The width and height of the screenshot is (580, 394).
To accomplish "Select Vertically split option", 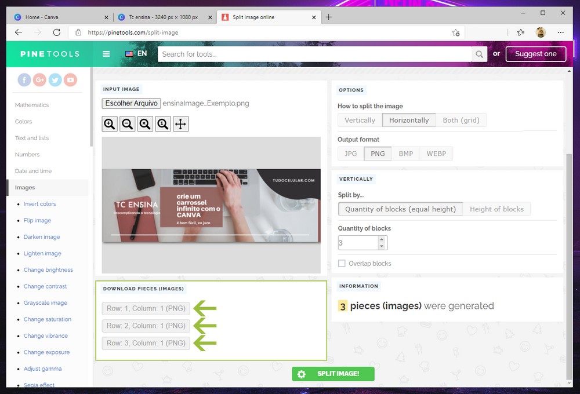I will click(x=360, y=121).
